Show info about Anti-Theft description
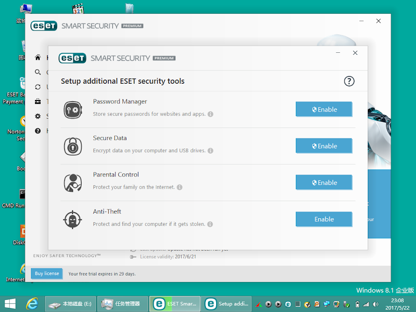 210,224
